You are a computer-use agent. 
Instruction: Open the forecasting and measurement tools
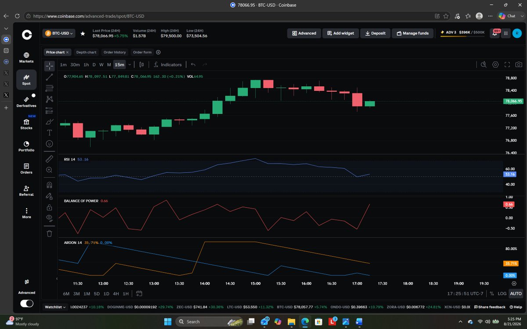(50, 110)
